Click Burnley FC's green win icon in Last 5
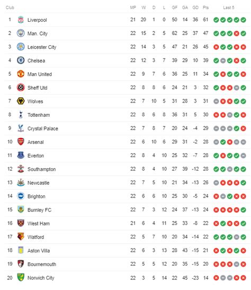The height and width of the screenshot is (290, 251). coord(243,210)
